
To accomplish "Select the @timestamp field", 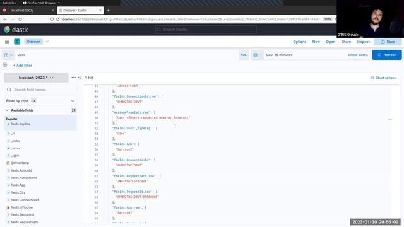I will click(20, 163).
